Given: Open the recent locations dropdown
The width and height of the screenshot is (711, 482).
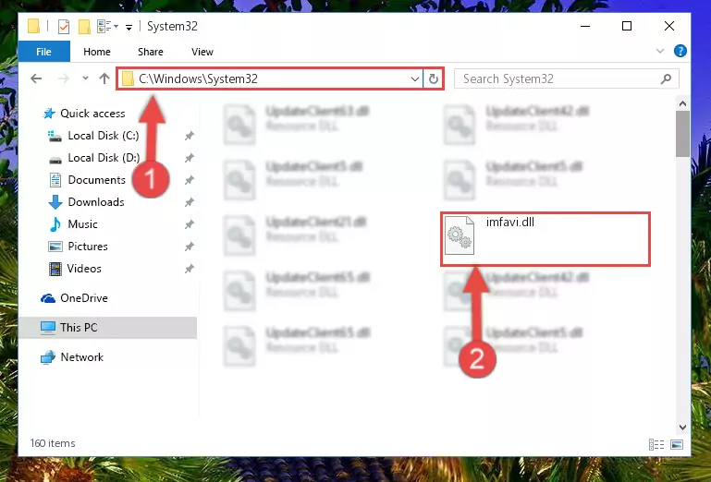Looking at the screenshot, I should click(85, 78).
